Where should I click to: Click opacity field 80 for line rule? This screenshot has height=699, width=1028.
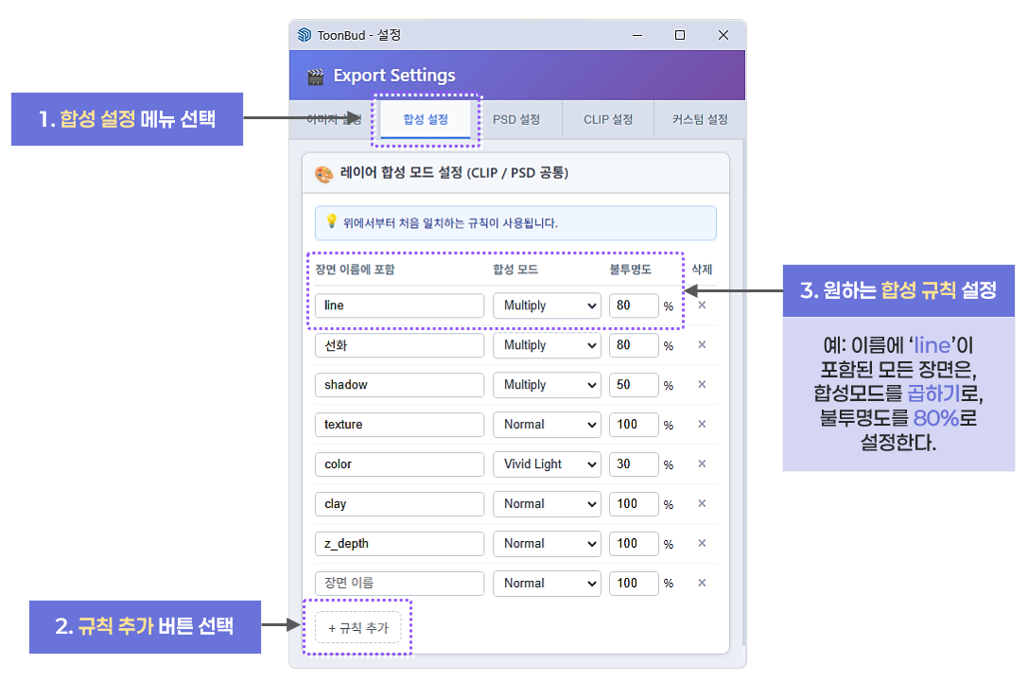click(634, 306)
